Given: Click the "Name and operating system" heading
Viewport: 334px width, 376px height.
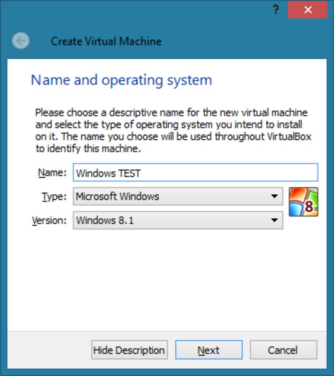Looking at the screenshot, I should pos(121,80).
